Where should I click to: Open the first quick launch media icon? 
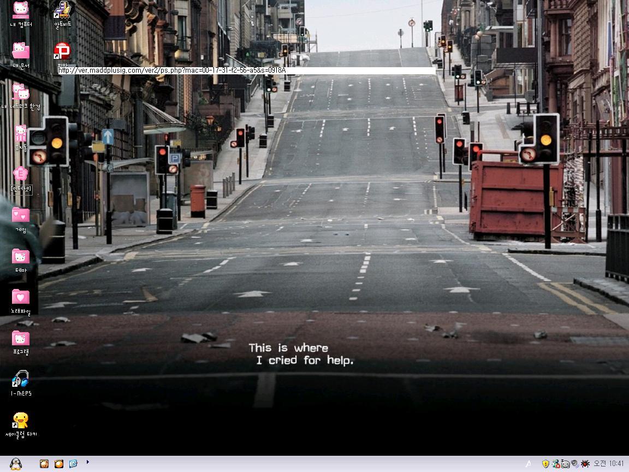pos(44,464)
